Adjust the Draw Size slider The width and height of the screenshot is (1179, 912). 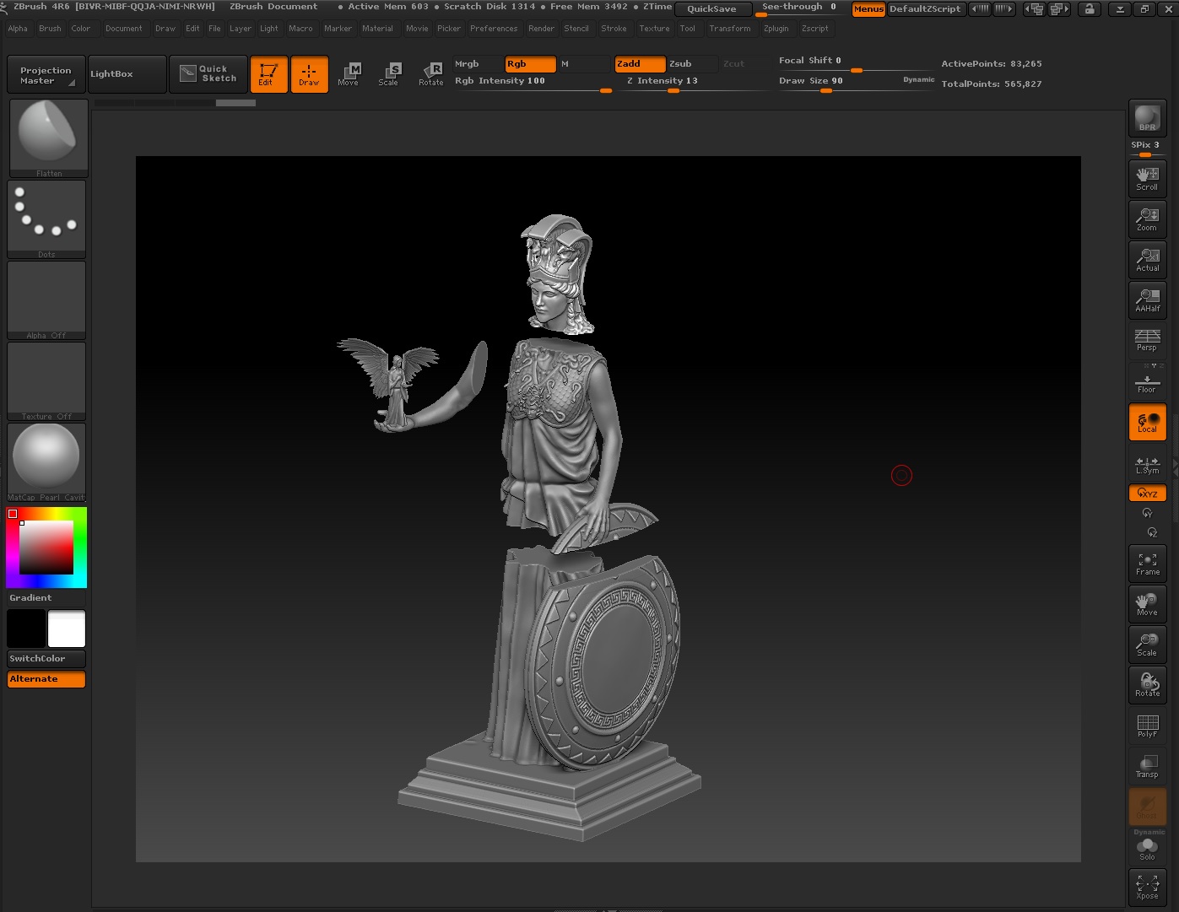pos(825,90)
